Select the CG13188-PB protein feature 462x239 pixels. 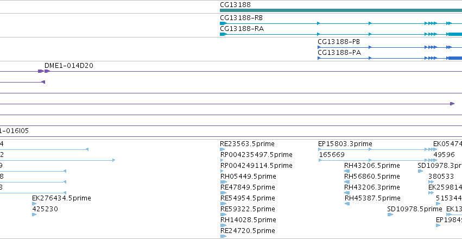pyautogui.click(x=390, y=47)
